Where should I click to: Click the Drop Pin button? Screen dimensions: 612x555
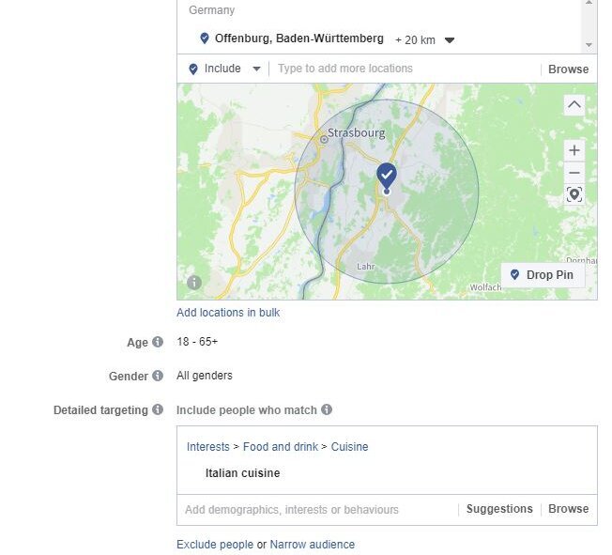pos(543,275)
